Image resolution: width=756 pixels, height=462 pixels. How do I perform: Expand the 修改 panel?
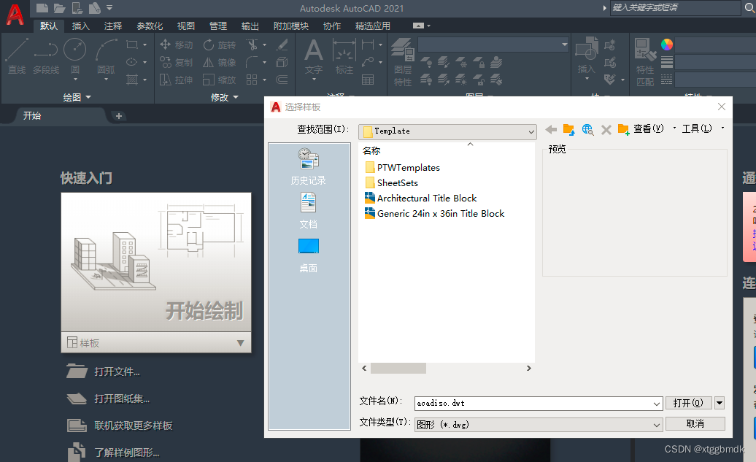tap(225, 97)
